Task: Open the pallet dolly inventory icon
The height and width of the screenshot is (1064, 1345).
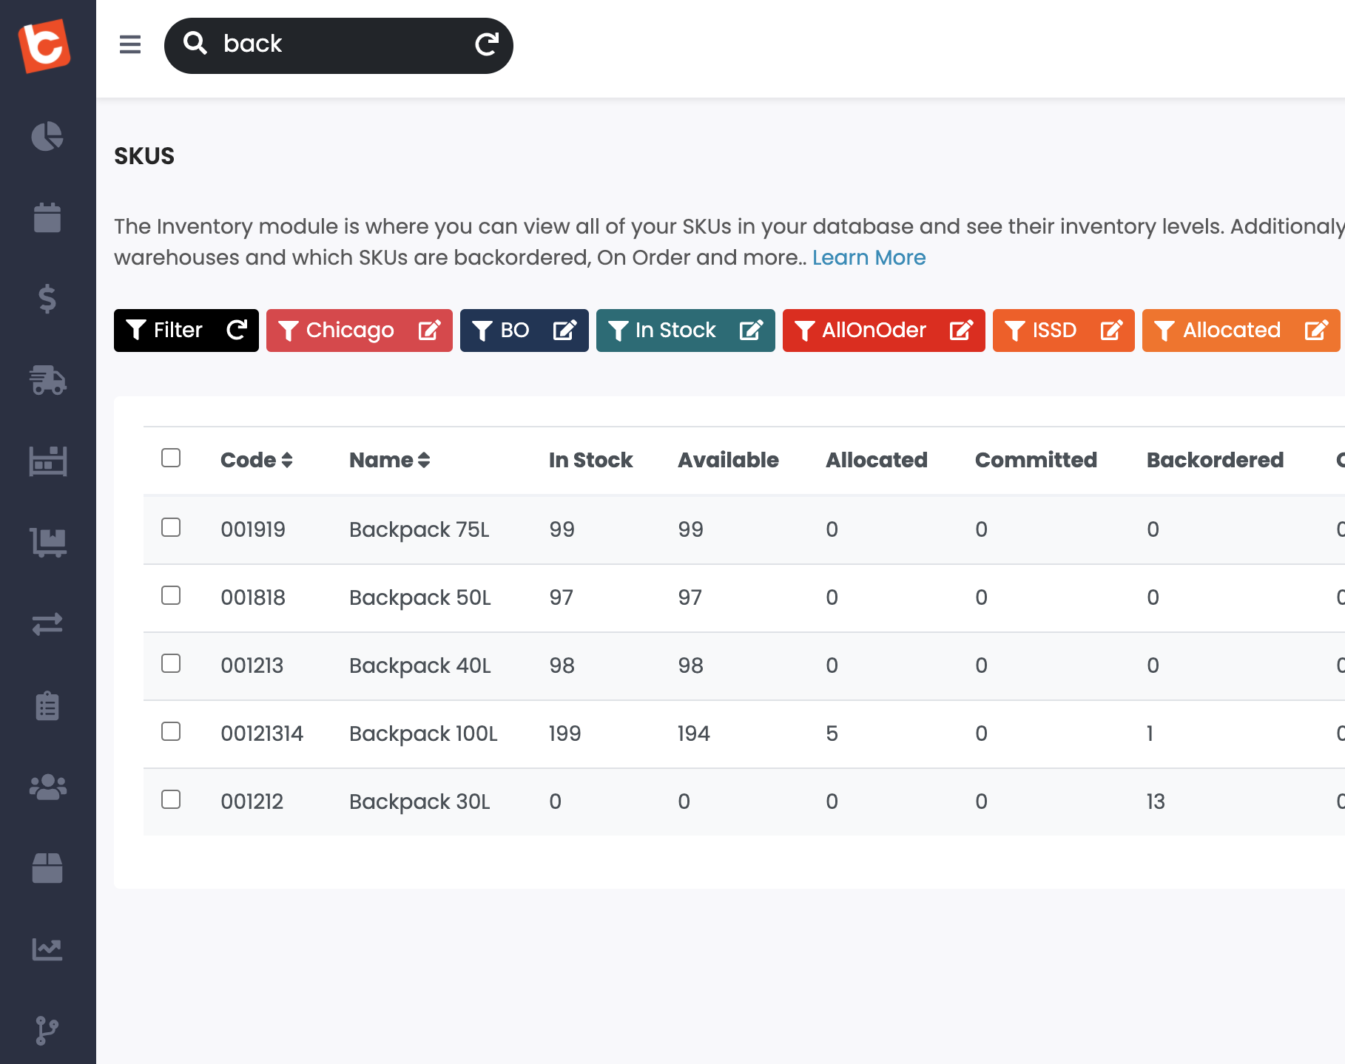Action: point(47,543)
